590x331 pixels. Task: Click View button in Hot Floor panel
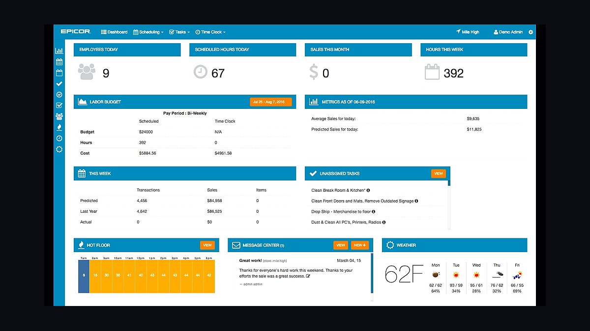click(207, 245)
